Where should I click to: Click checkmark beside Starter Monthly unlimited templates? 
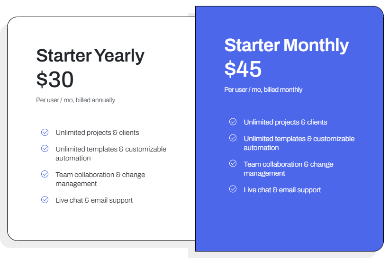tap(233, 138)
